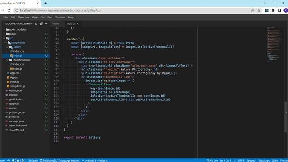Refresh the Explorer file tree
Screen dimensions: 288x162
[36, 24]
